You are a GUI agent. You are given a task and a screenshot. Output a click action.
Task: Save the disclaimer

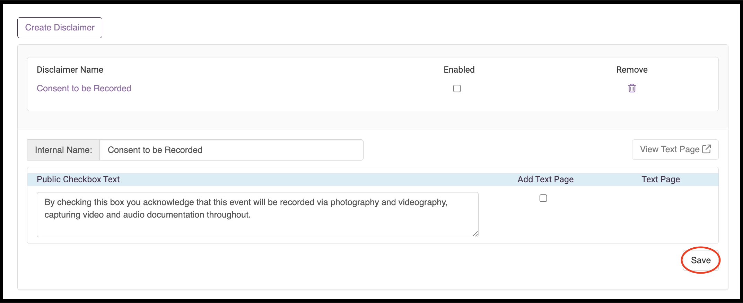[701, 260]
